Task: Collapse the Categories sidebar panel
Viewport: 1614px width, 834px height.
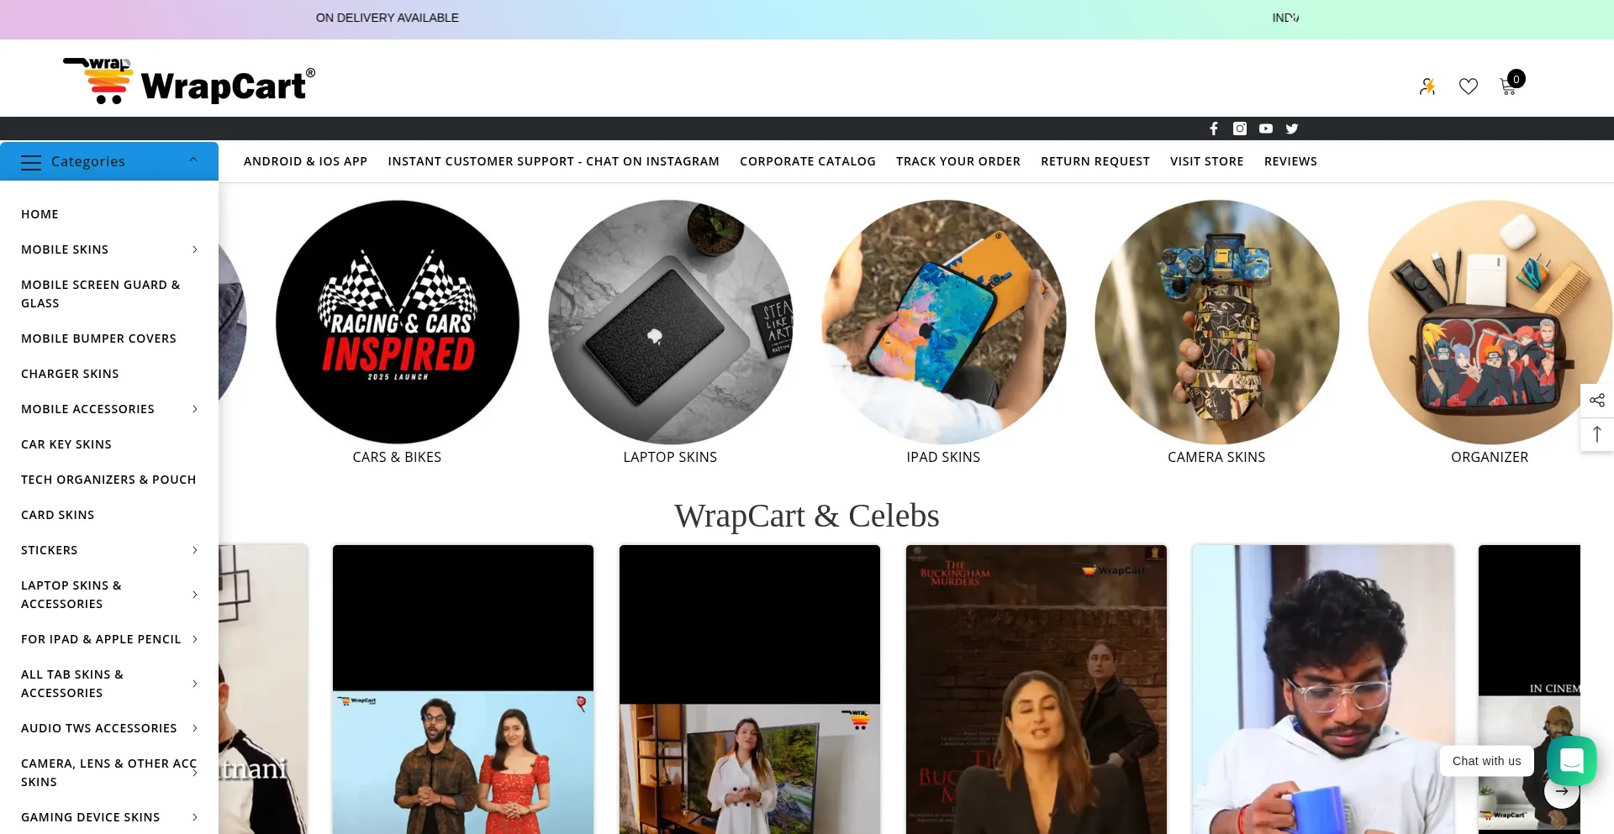Action: [x=193, y=159]
